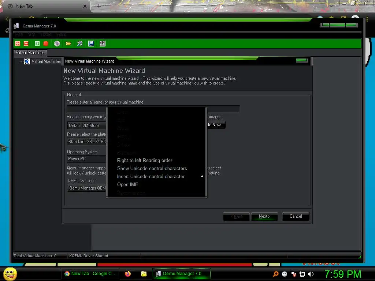Click the flag with red X tray icon

click(x=293, y=274)
